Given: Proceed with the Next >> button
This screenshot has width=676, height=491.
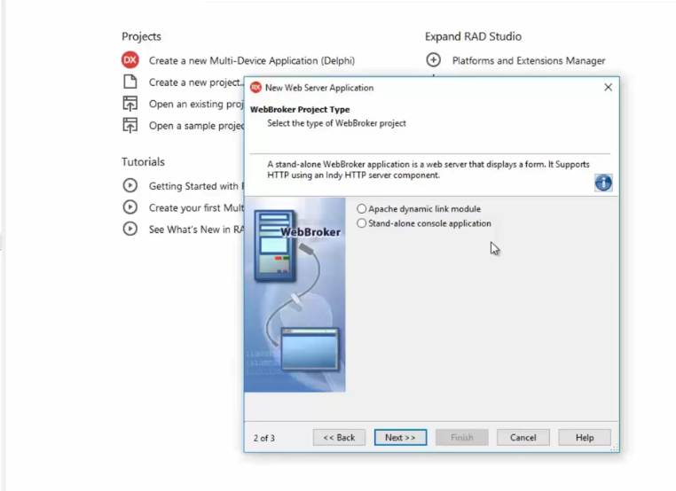Looking at the screenshot, I should click(400, 437).
